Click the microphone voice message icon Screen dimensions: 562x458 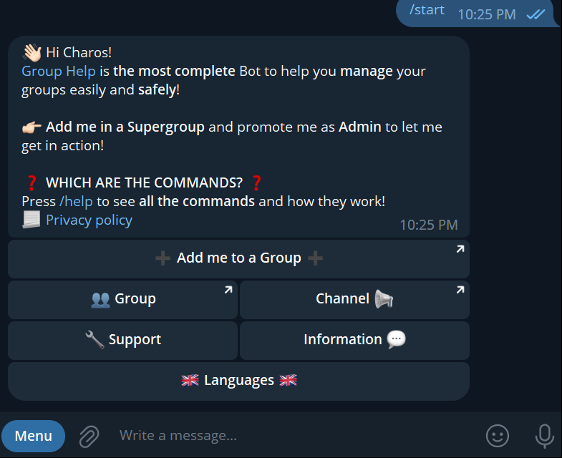(x=544, y=436)
